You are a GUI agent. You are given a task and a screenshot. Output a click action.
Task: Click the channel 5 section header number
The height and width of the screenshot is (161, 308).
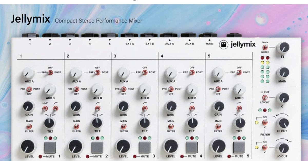coord(209,56)
